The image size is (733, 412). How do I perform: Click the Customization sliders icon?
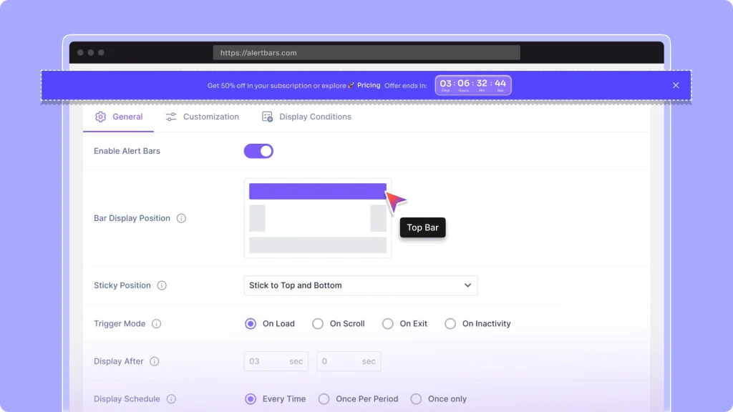click(171, 117)
